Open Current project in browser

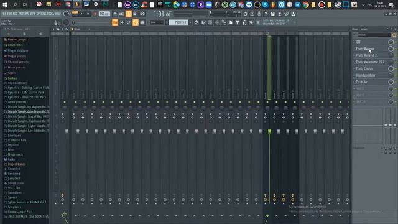point(17,40)
